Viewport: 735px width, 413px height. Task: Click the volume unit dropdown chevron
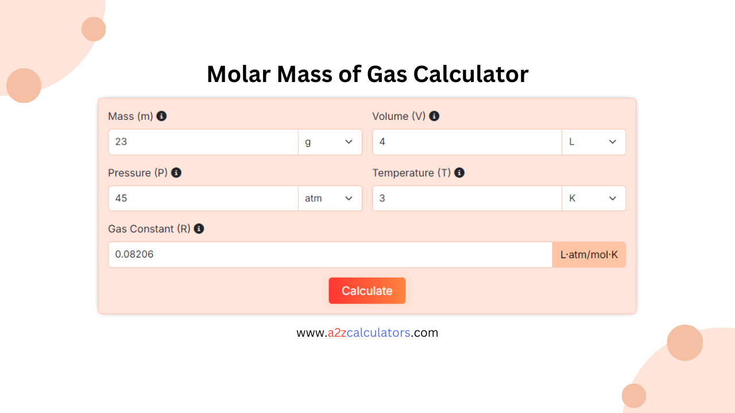[x=612, y=142]
